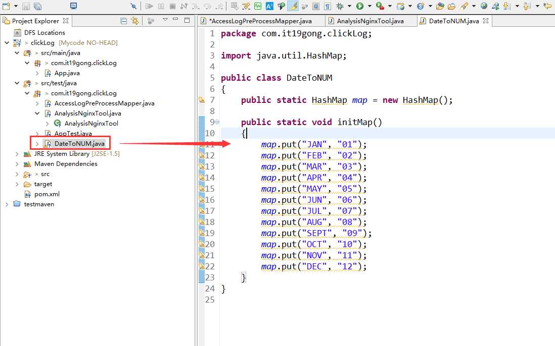Close the Project Explorer view tab

click(66, 21)
